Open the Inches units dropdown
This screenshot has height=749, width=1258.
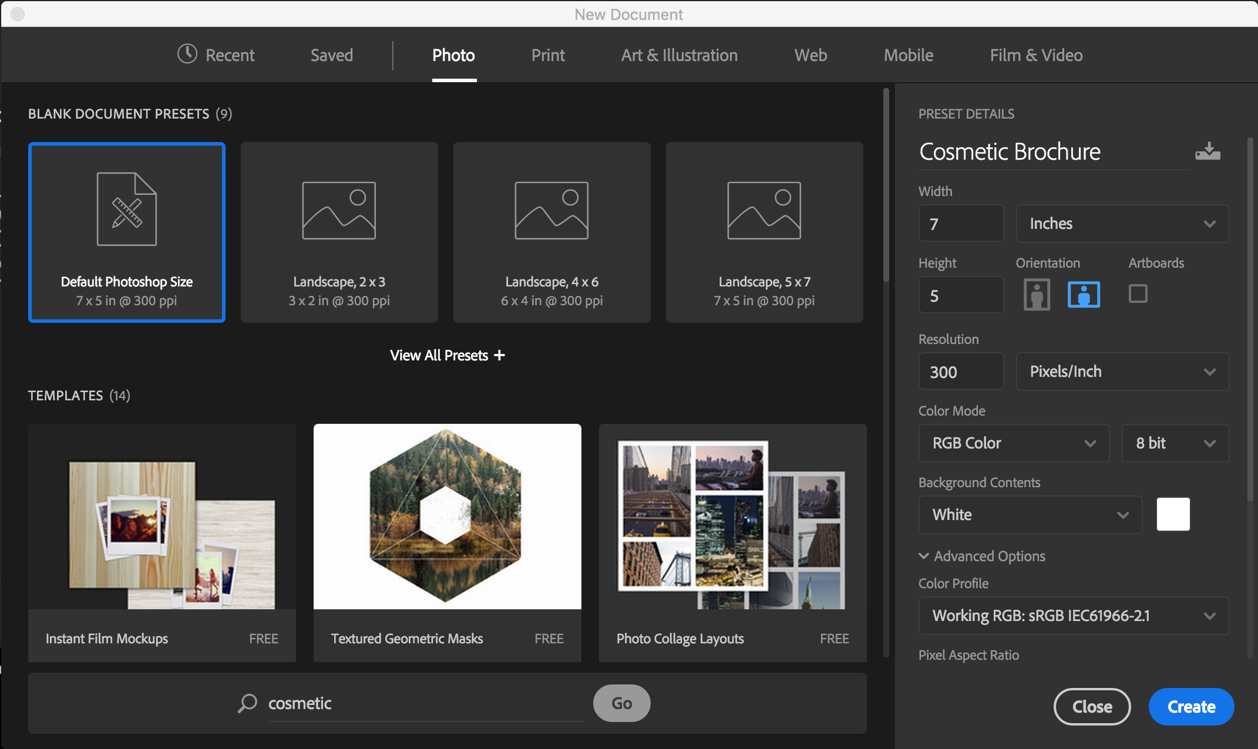pyautogui.click(x=1122, y=224)
